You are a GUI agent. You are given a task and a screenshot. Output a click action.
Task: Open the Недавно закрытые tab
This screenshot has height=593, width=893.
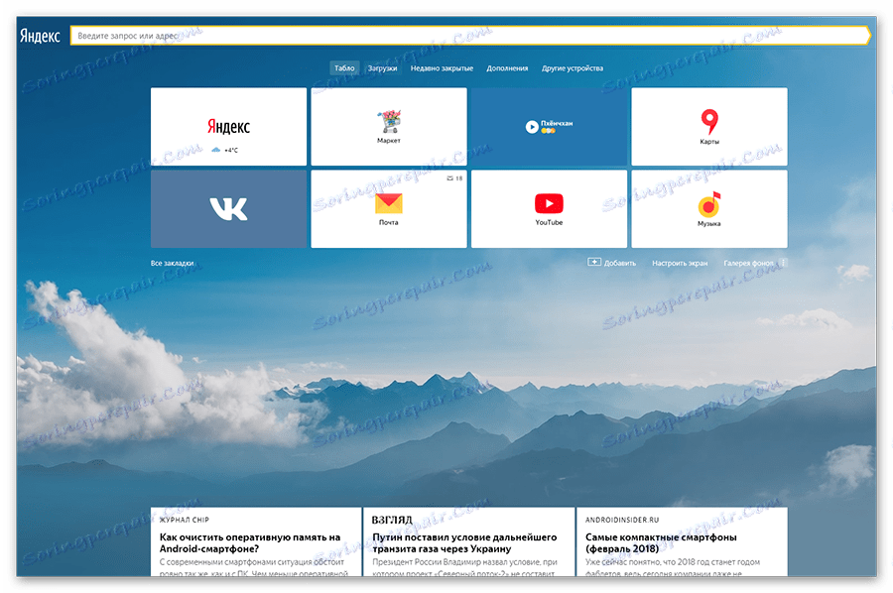click(x=442, y=68)
